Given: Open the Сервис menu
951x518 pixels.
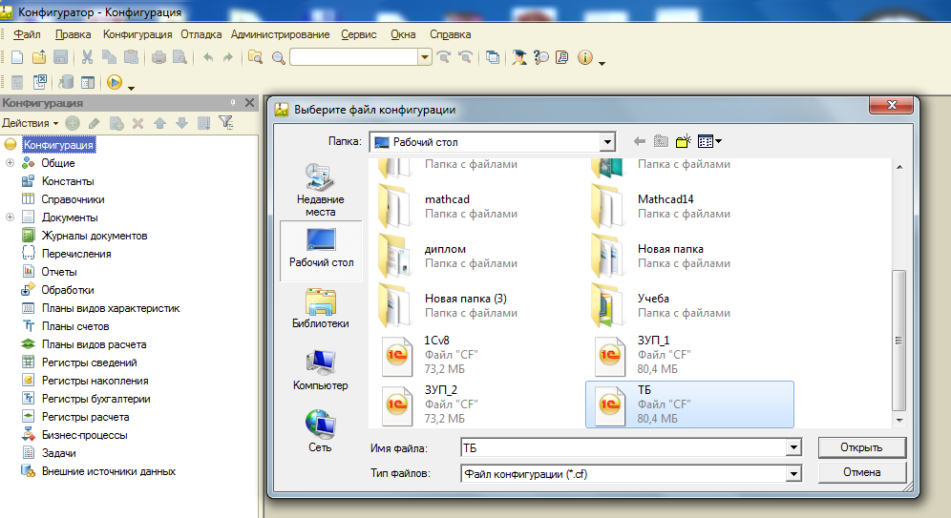Looking at the screenshot, I should [358, 34].
